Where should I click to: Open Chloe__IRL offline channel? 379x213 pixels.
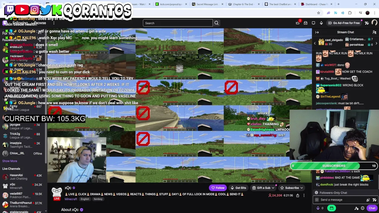[x=23, y=154]
